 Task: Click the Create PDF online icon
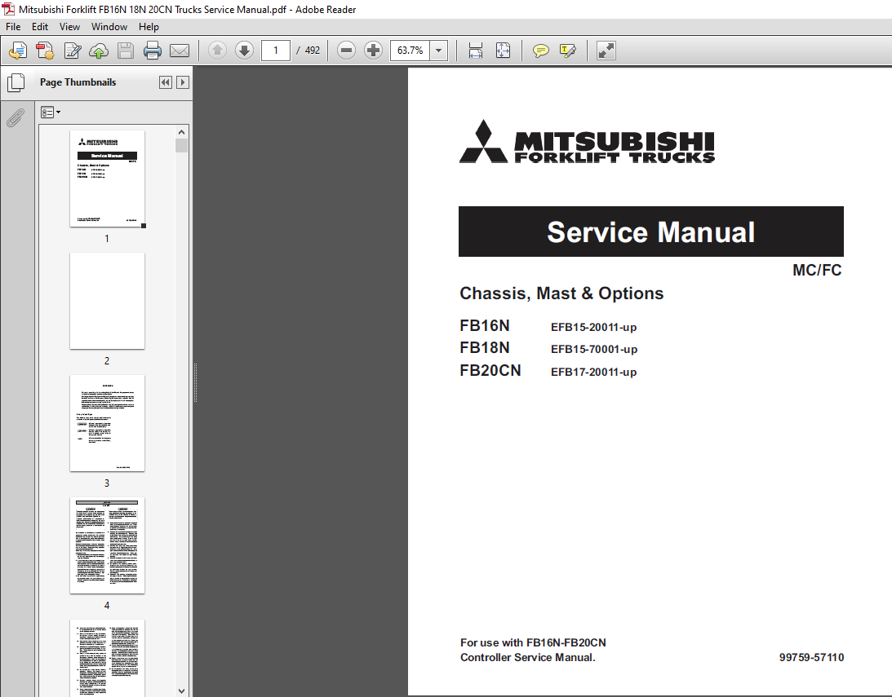[x=18, y=51]
